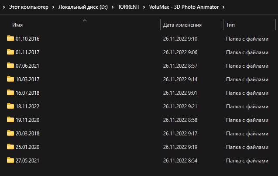
Task: Select the 16.07.2018 folder icon
Action: (x=10, y=93)
